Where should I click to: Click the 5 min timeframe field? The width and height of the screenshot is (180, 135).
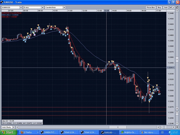click(32, 7)
